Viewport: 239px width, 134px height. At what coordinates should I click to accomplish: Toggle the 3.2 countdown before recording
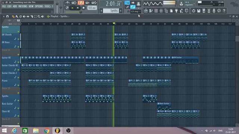pyautogui.click(x=81, y=3)
